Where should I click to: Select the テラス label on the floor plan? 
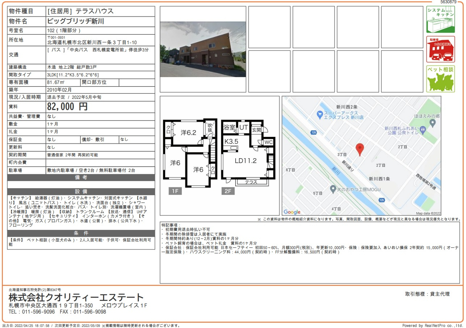click(252, 182)
